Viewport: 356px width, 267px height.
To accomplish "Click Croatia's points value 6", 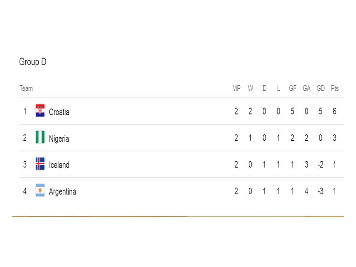I will tap(334, 111).
